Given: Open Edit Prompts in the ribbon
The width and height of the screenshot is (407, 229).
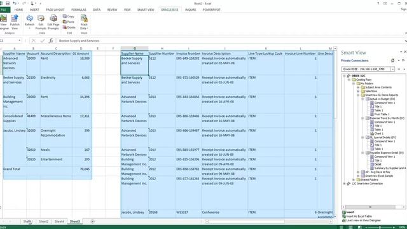Looking at the screenshot, I should pyautogui.click(x=41, y=22).
